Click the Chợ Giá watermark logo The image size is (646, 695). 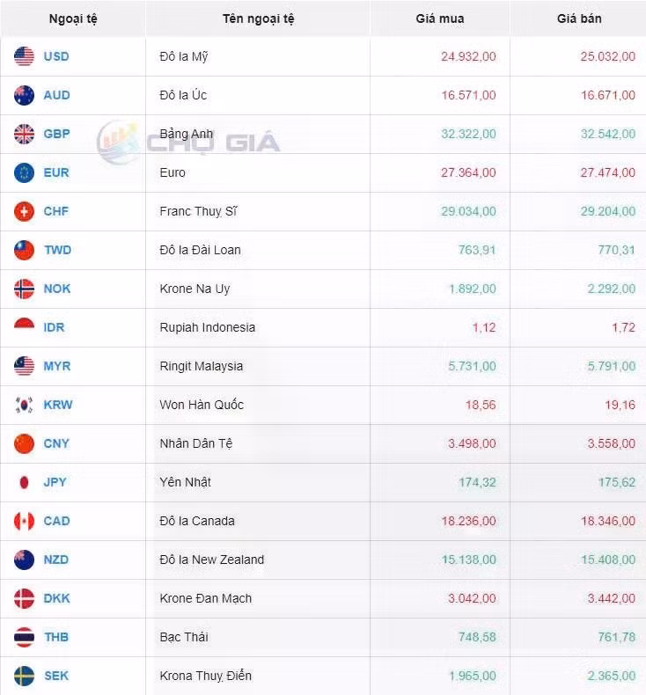click(189, 141)
